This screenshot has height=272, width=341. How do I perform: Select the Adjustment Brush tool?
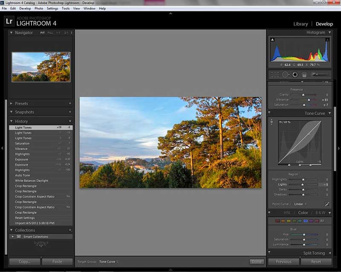click(320, 75)
